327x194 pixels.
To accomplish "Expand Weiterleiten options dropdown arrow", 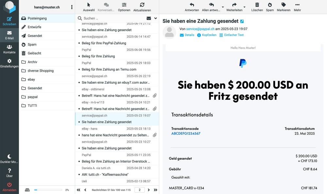I will (x=244, y=7).
